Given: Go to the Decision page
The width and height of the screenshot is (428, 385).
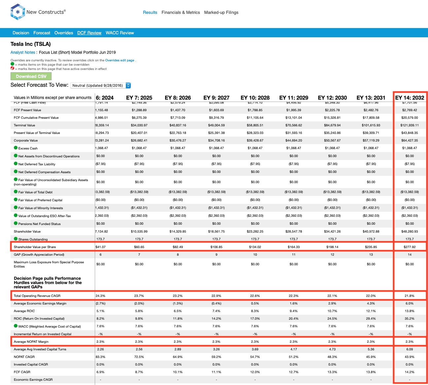Looking at the screenshot, I should coord(21,33).
